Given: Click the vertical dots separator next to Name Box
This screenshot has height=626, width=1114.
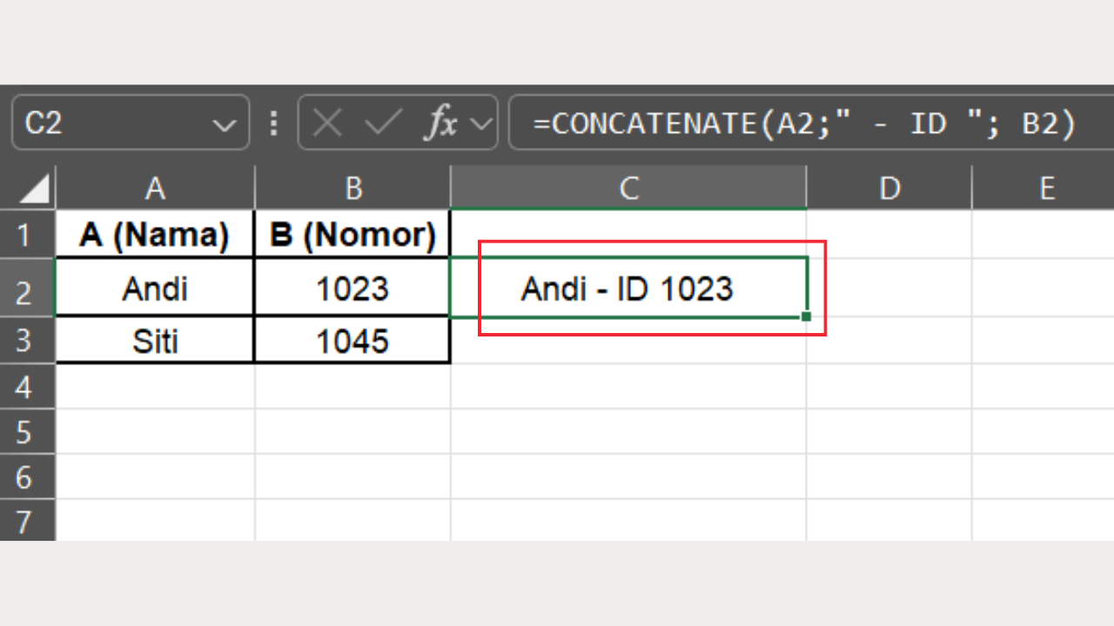Looking at the screenshot, I should point(273,123).
